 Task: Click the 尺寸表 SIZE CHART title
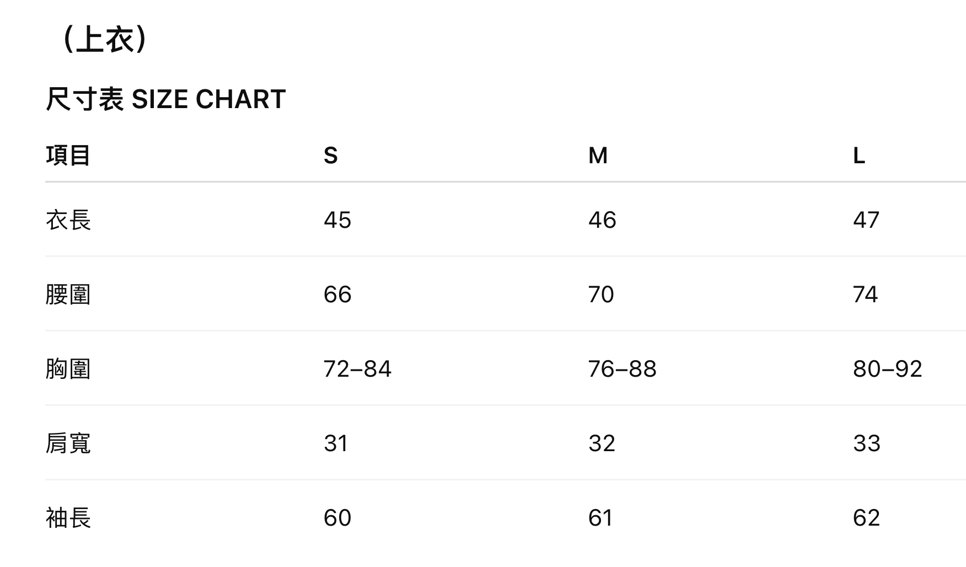[165, 99]
